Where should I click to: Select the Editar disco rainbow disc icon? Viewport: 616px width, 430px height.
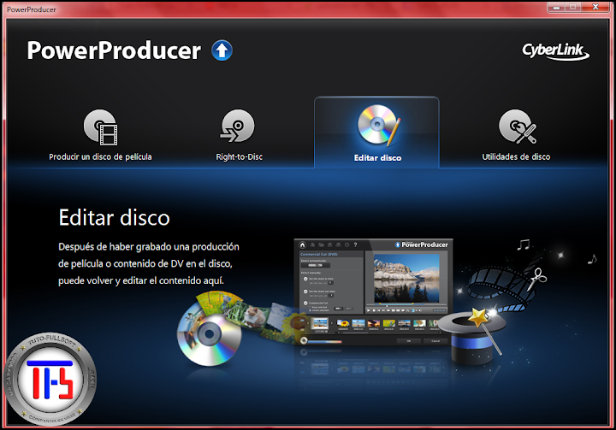click(x=379, y=126)
